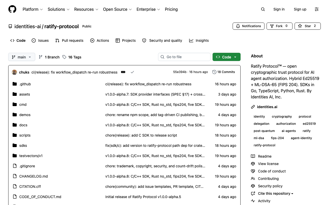Open the delegation topic tag
This screenshot has width=329, height=205.
[x=261, y=124]
